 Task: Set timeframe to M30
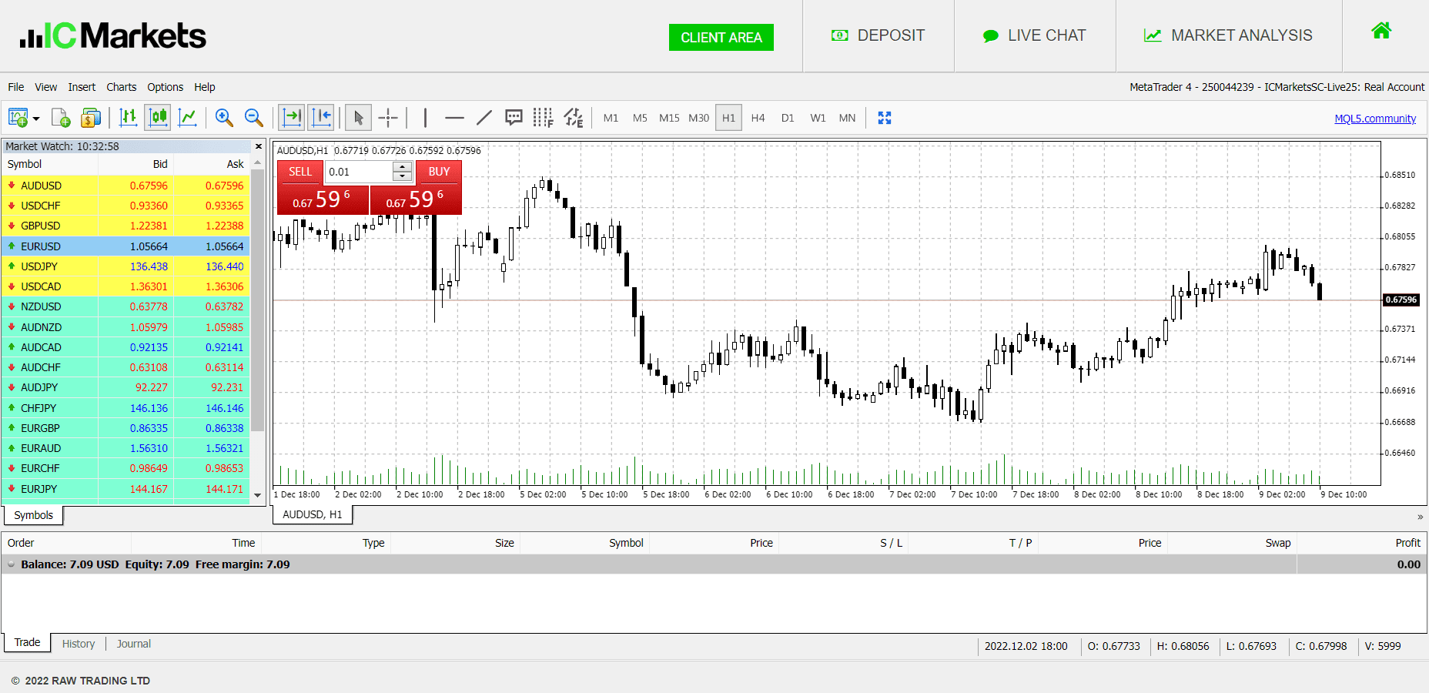(698, 118)
